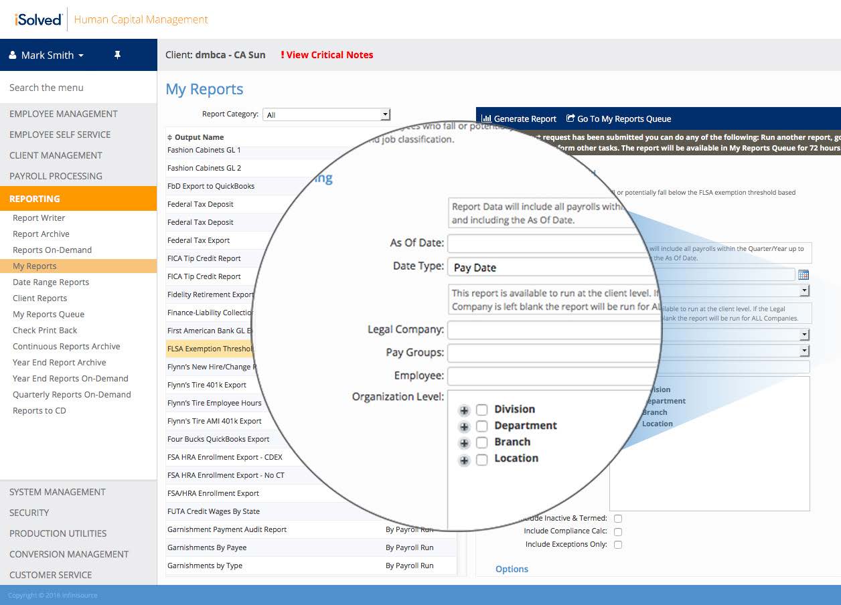The width and height of the screenshot is (841, 605).
Task: Select Garnishments By Payee report row
Action: 207,547
